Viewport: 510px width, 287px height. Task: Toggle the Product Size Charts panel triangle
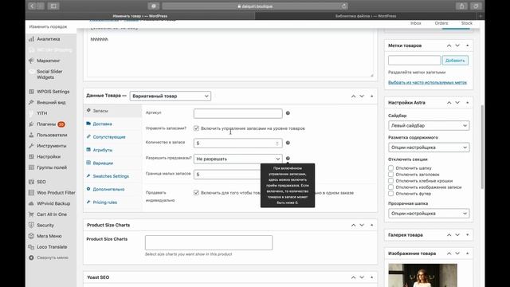[372, 225]
